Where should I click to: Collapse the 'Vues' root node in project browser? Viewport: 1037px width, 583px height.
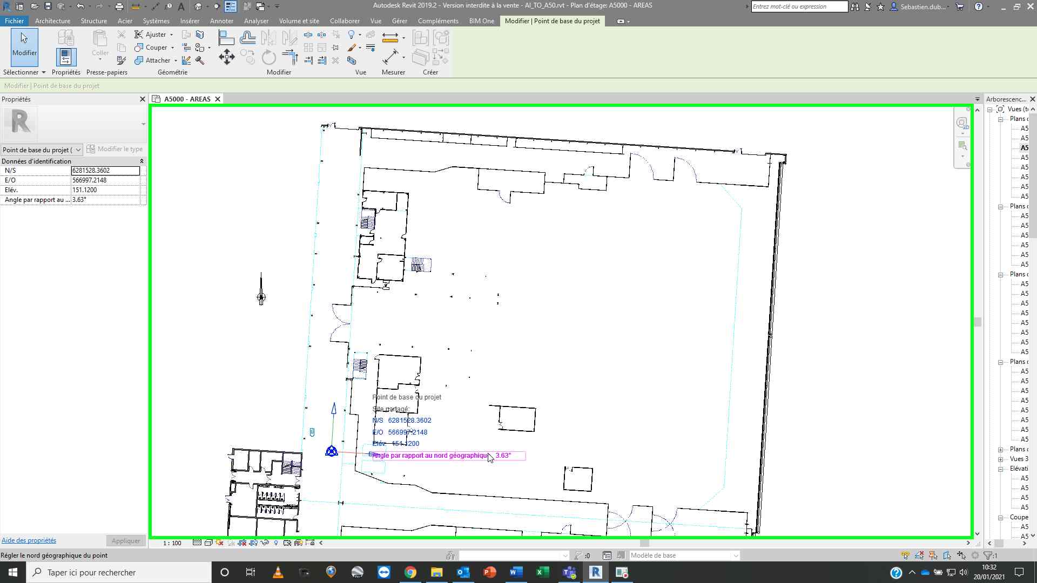point(990,109)
